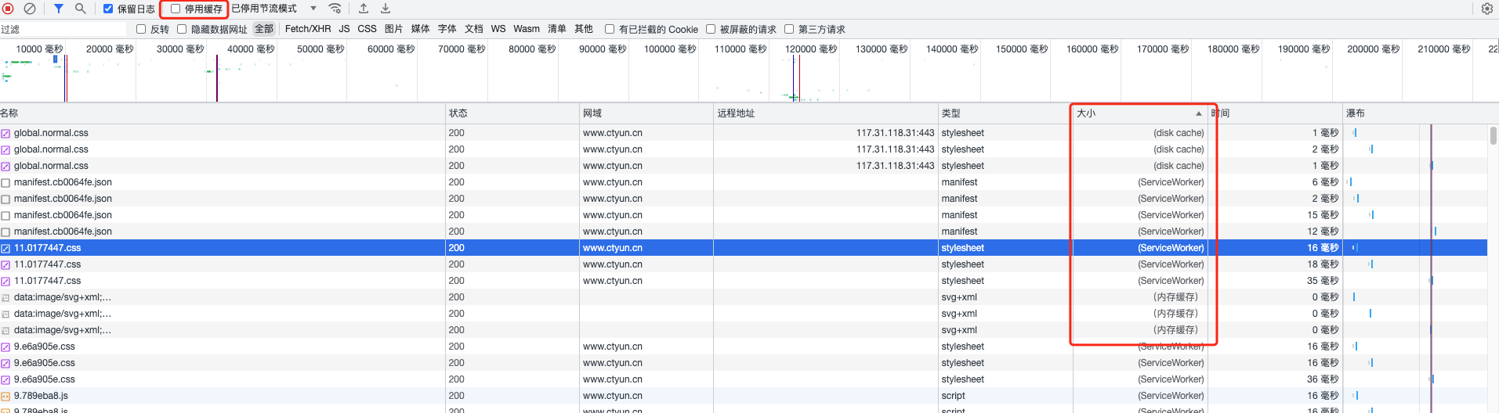Check the 隐藏数据网址 checkbox
The width and height of the screenshot is (1499, 413).
point(182,29)
